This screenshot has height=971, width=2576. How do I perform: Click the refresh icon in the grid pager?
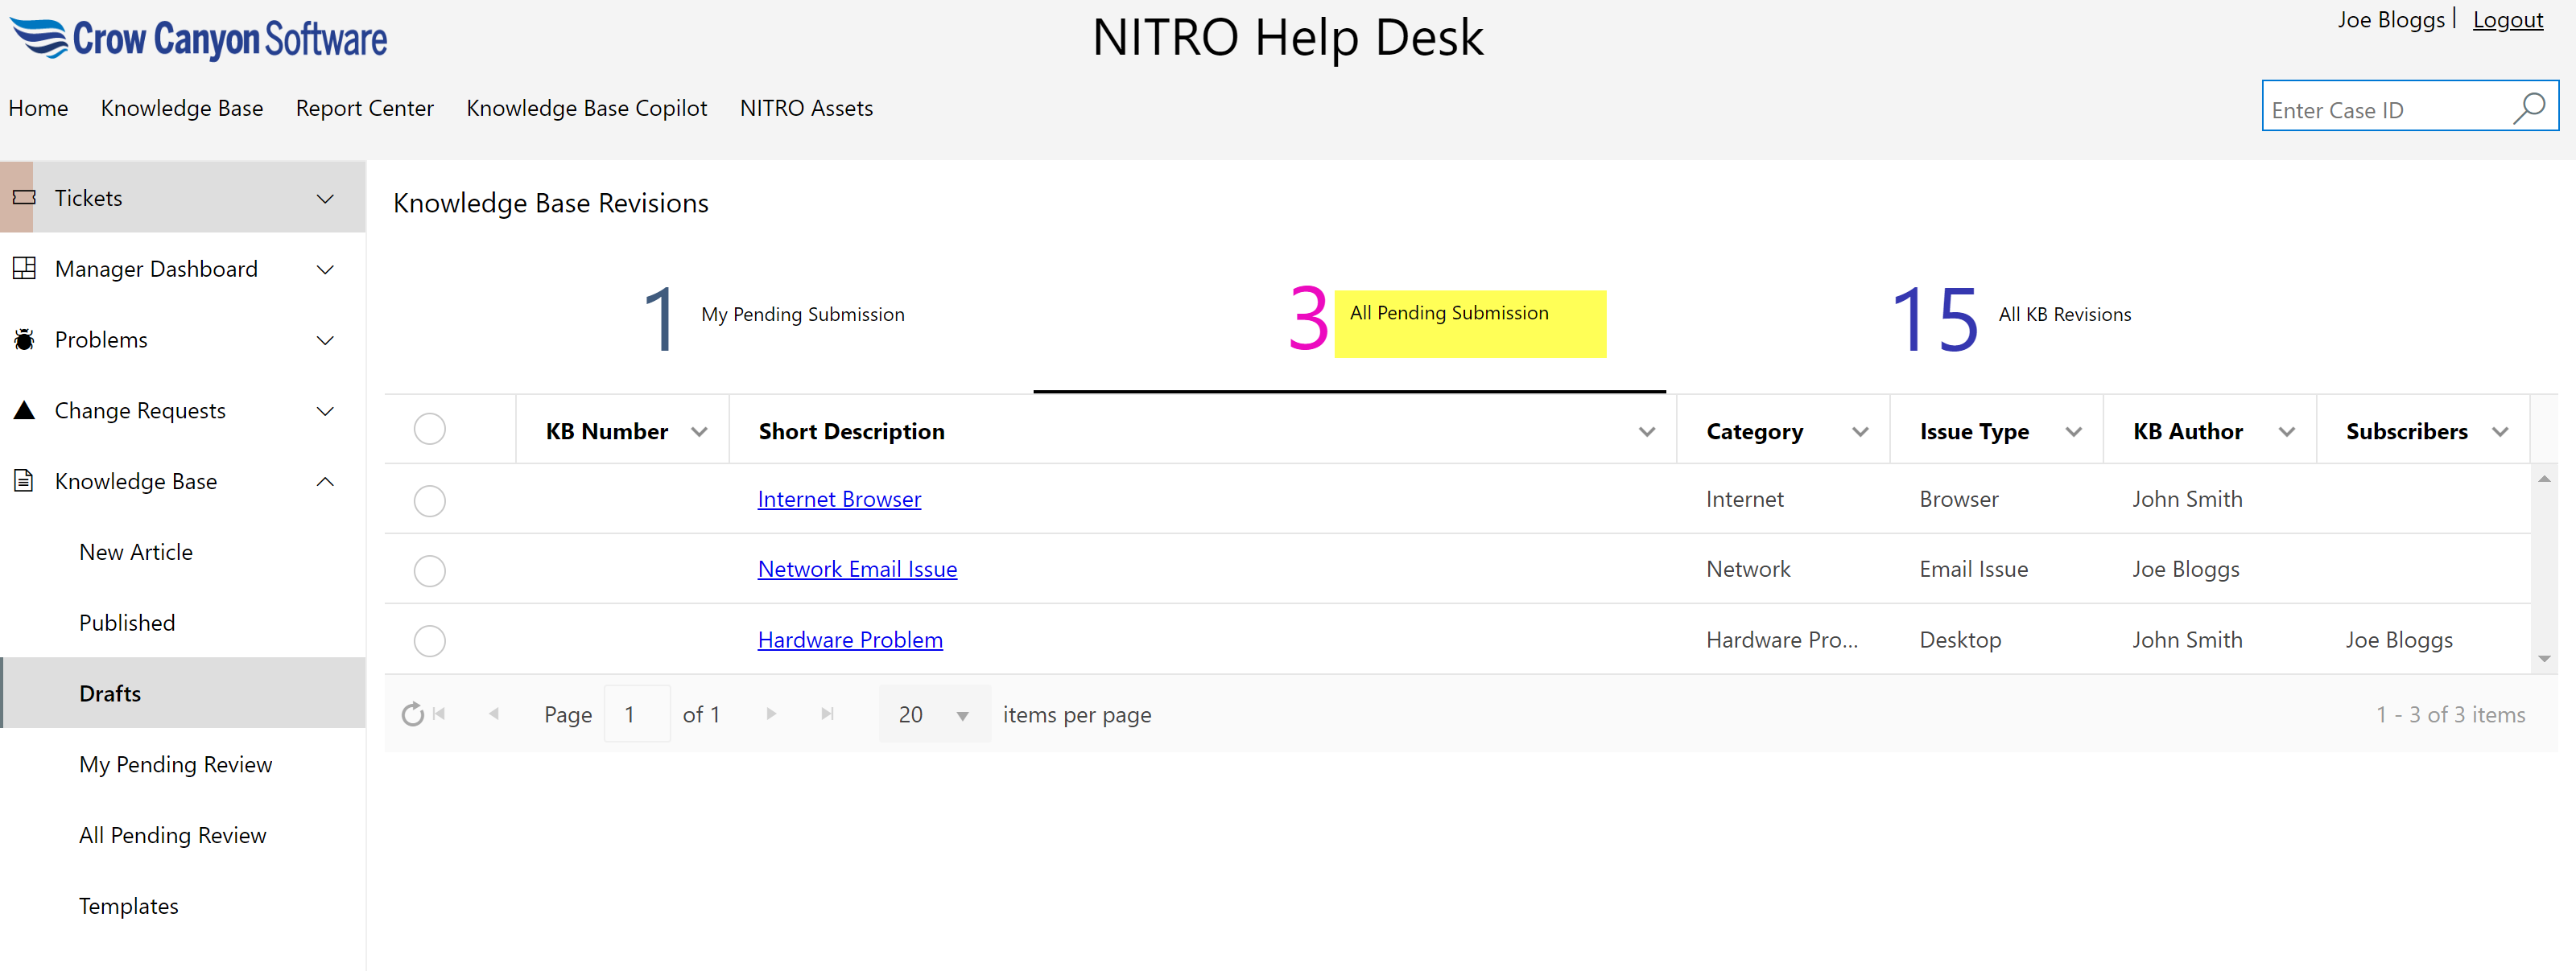tap(412, 714)
